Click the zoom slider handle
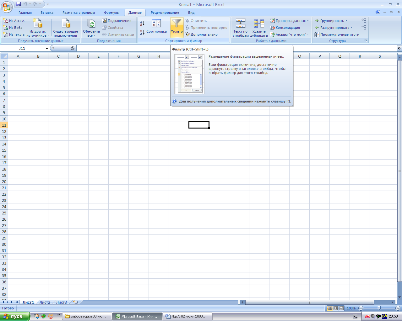This screenshot has height=321, width=402. [379, 308]
